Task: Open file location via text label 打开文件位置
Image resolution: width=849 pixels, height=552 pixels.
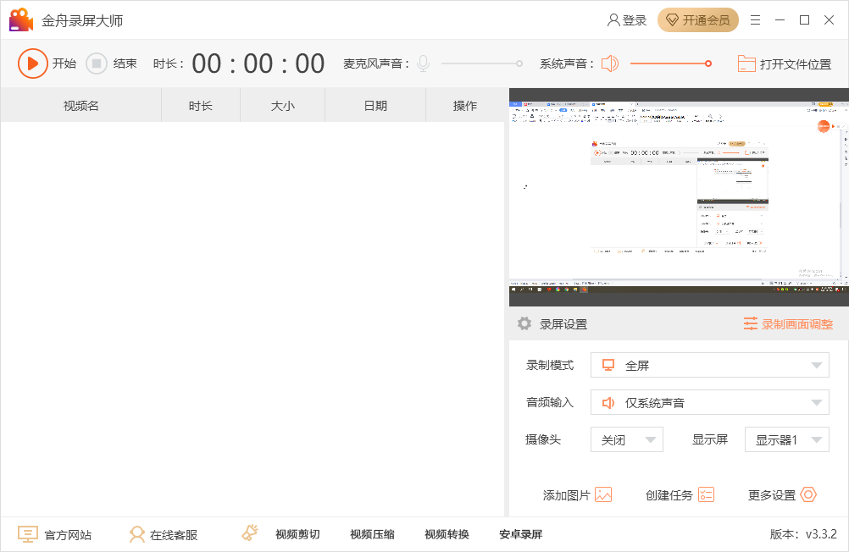Action: coord(796,63)
